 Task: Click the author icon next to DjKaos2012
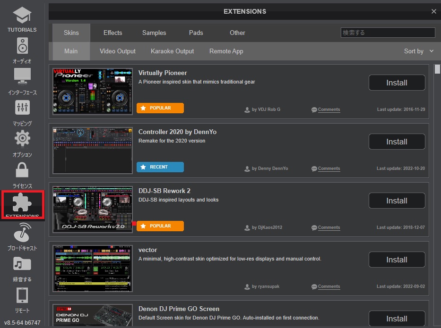tap(247, 228)
